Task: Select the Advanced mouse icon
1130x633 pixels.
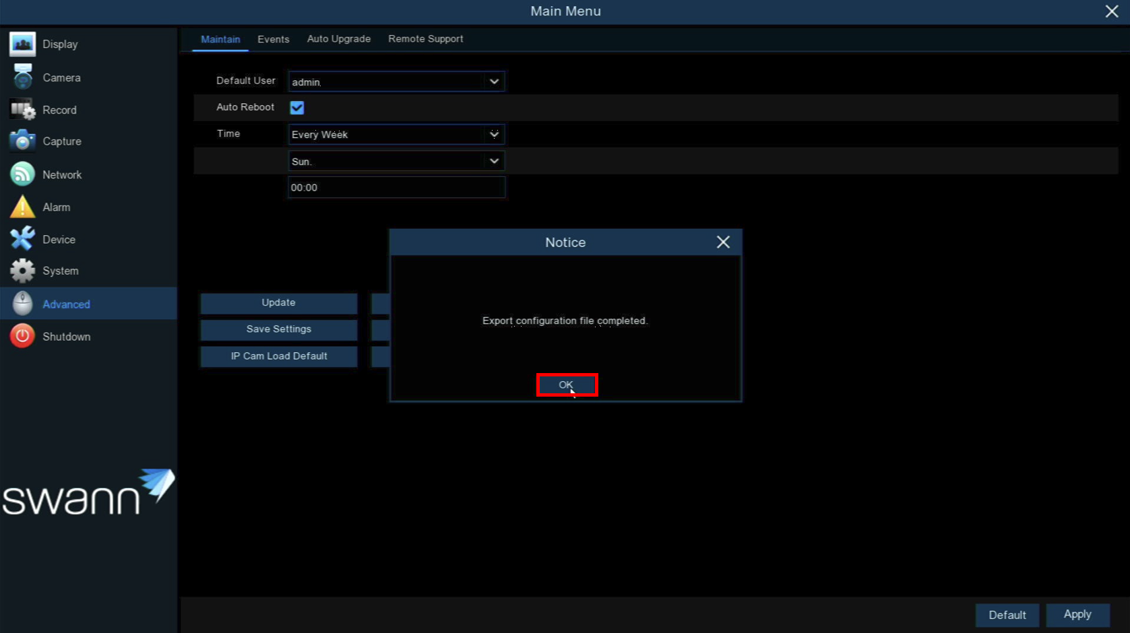Action: [22, 304]
